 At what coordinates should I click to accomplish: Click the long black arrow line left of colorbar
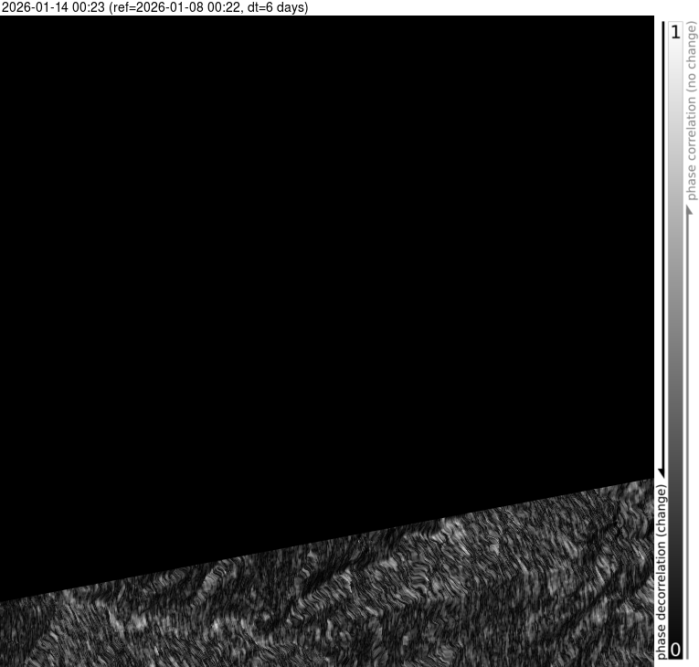click(662, 247)
